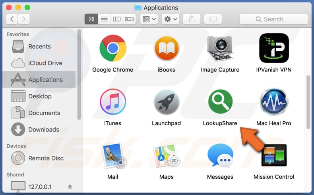This screenshot has width=314, height=195.
Task: Click the 'Maps' name label
Action: (x=167, y=177)
